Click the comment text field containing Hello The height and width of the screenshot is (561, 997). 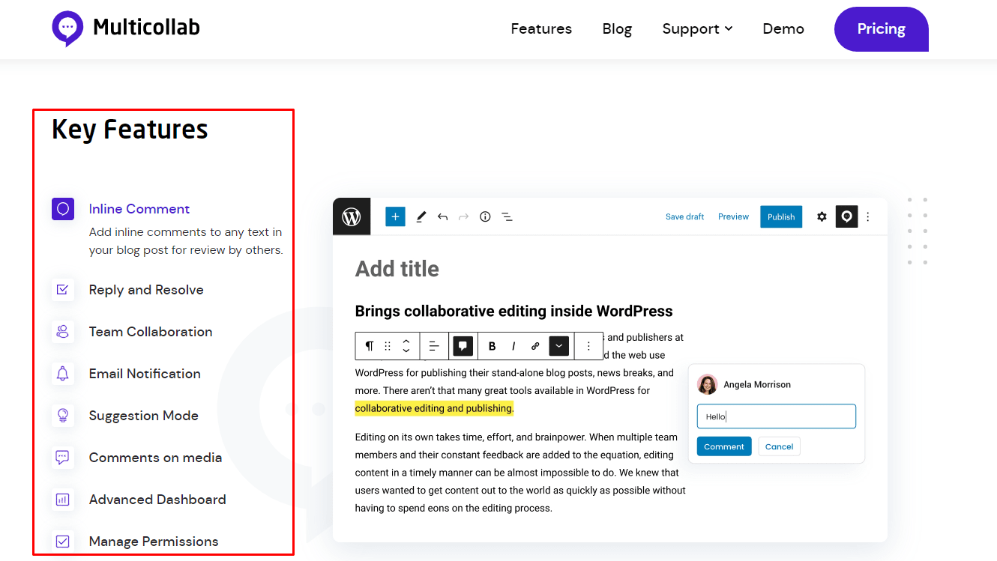click(776, 416)
